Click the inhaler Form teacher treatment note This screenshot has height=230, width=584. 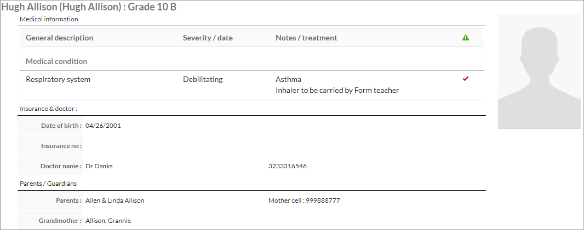click(337, 90)
